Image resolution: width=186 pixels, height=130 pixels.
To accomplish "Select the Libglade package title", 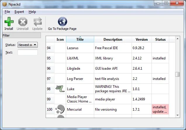I will [x=73, y=69].
